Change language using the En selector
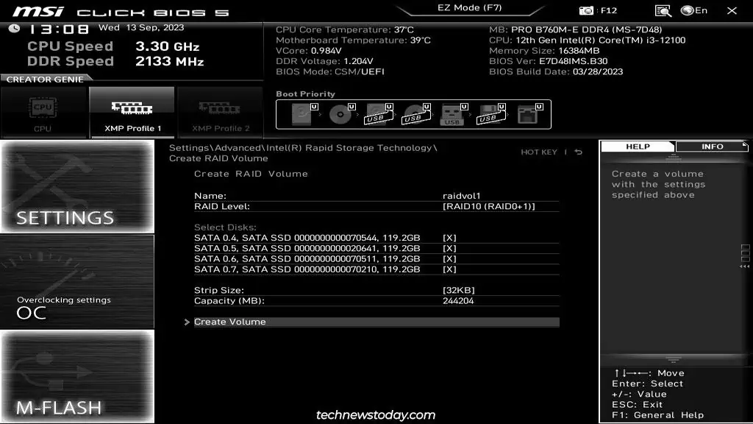 (694, 10)
